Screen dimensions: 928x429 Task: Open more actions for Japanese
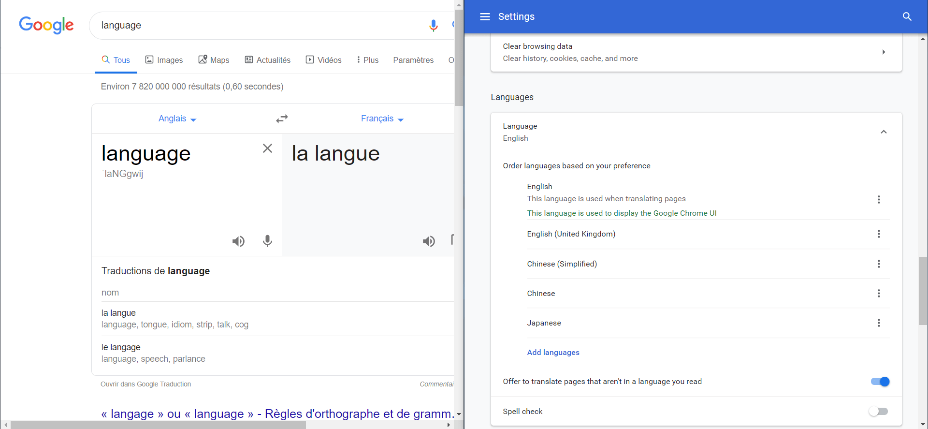pos(879,323)
